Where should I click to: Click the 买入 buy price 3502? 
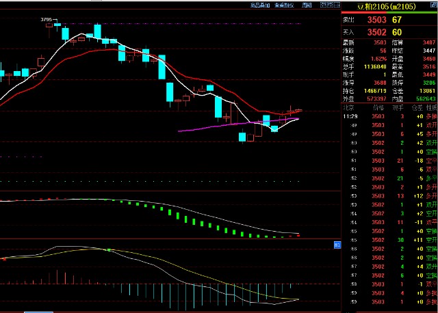tap(377, 31)
